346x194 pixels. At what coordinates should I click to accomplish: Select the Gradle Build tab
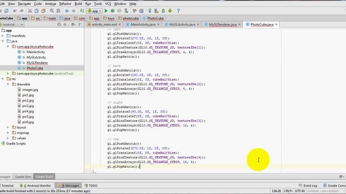click(x=44, y=177)
